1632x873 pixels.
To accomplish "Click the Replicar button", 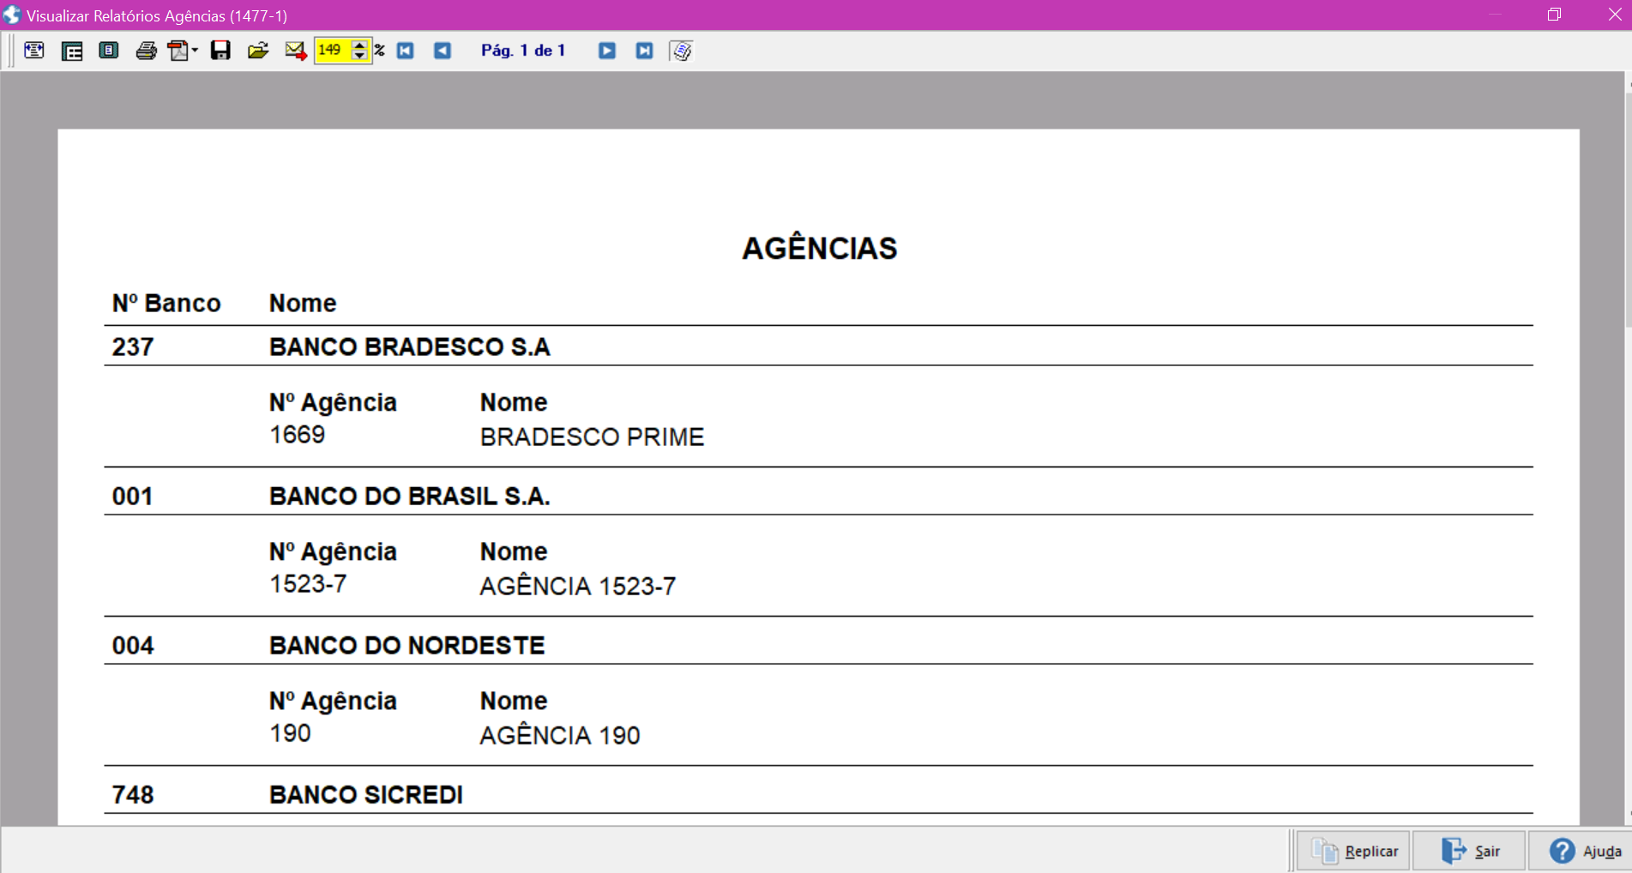I will pyautogui.click(x=1354, y=851).
